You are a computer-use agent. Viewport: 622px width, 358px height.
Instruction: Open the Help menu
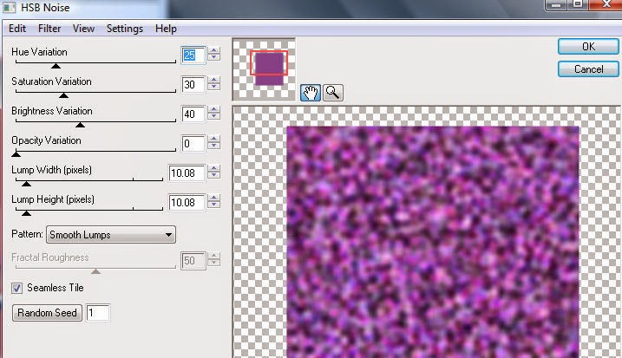click(166, 29)
